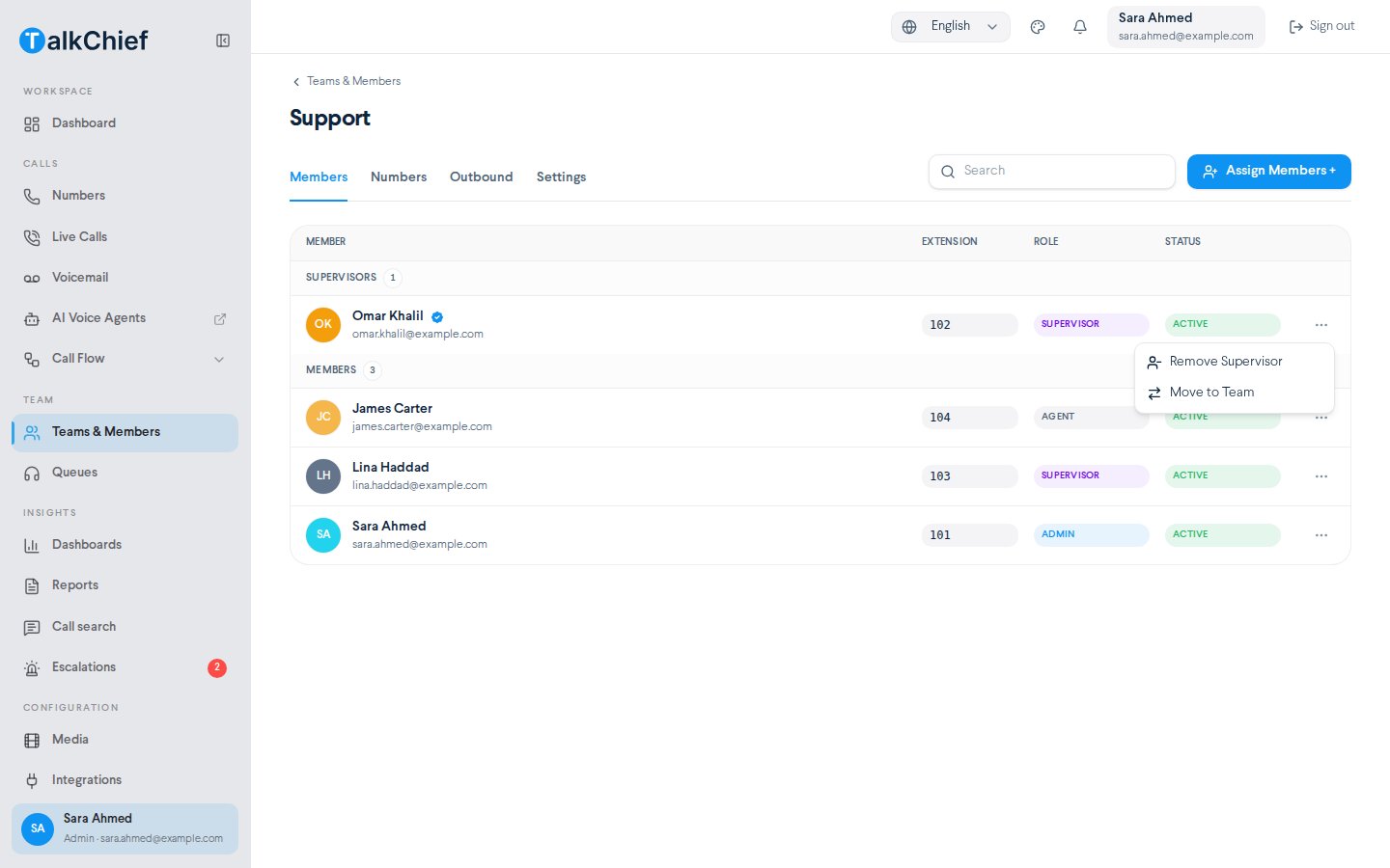The height and width of the screenshot is (868, 1390).
Task: Open notifications bell
Action: click(x=1080, y=27)
